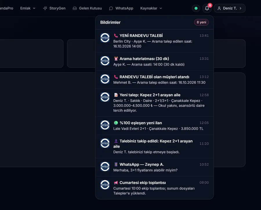Image resolution: width=261 pixels, height=210 pixels.
Task: Open the StoryGen menu item
Action: point(54,8)
